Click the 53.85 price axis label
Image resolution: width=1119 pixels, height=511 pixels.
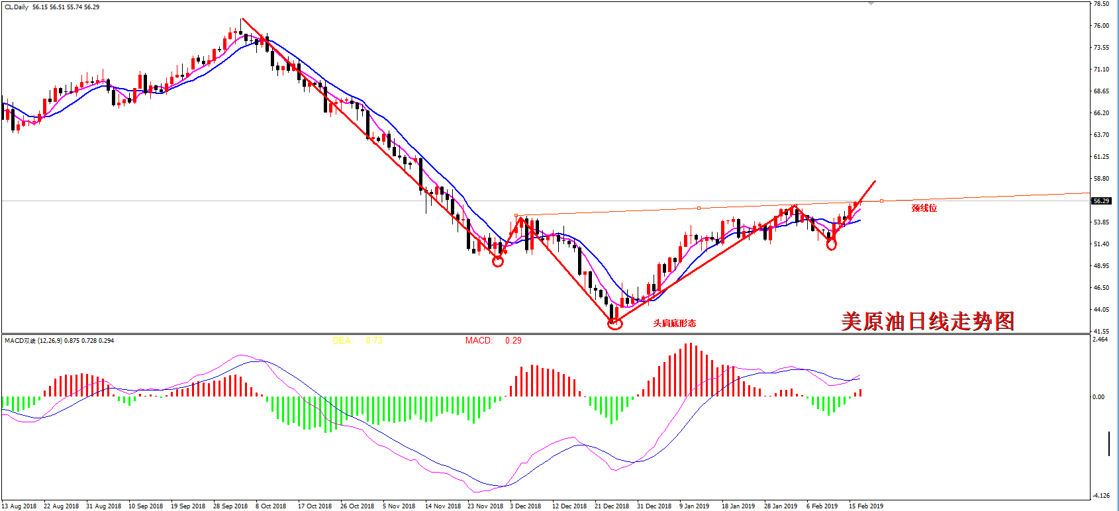click(x=1101, y=222)
